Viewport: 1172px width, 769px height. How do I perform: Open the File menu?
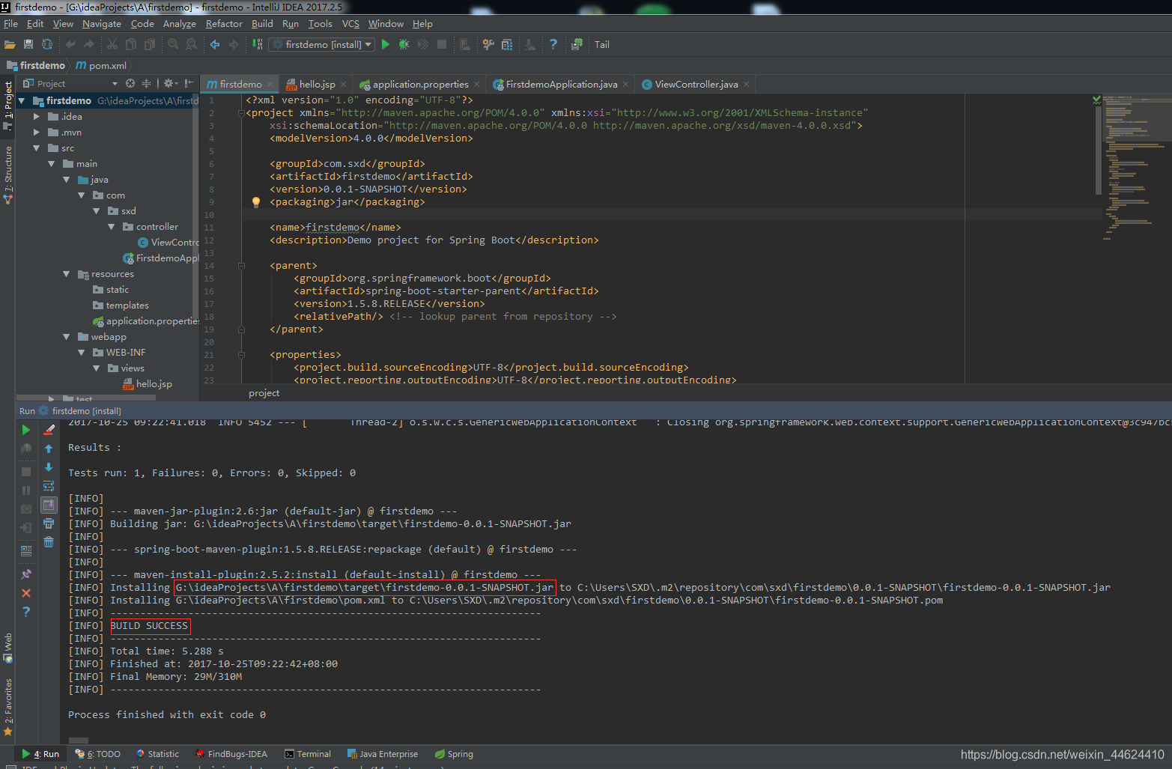click(x=10, y=23)
